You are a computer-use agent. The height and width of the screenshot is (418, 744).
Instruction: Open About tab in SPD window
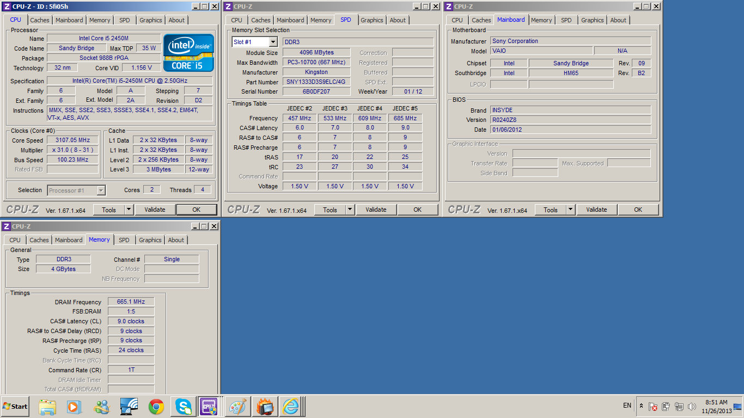click(x=398, y=20)
